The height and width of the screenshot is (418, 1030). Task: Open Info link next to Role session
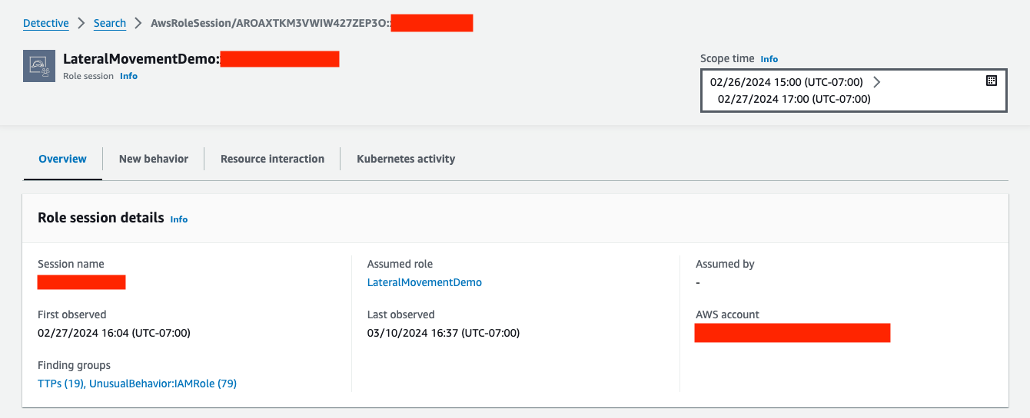(x=128, y=76)
